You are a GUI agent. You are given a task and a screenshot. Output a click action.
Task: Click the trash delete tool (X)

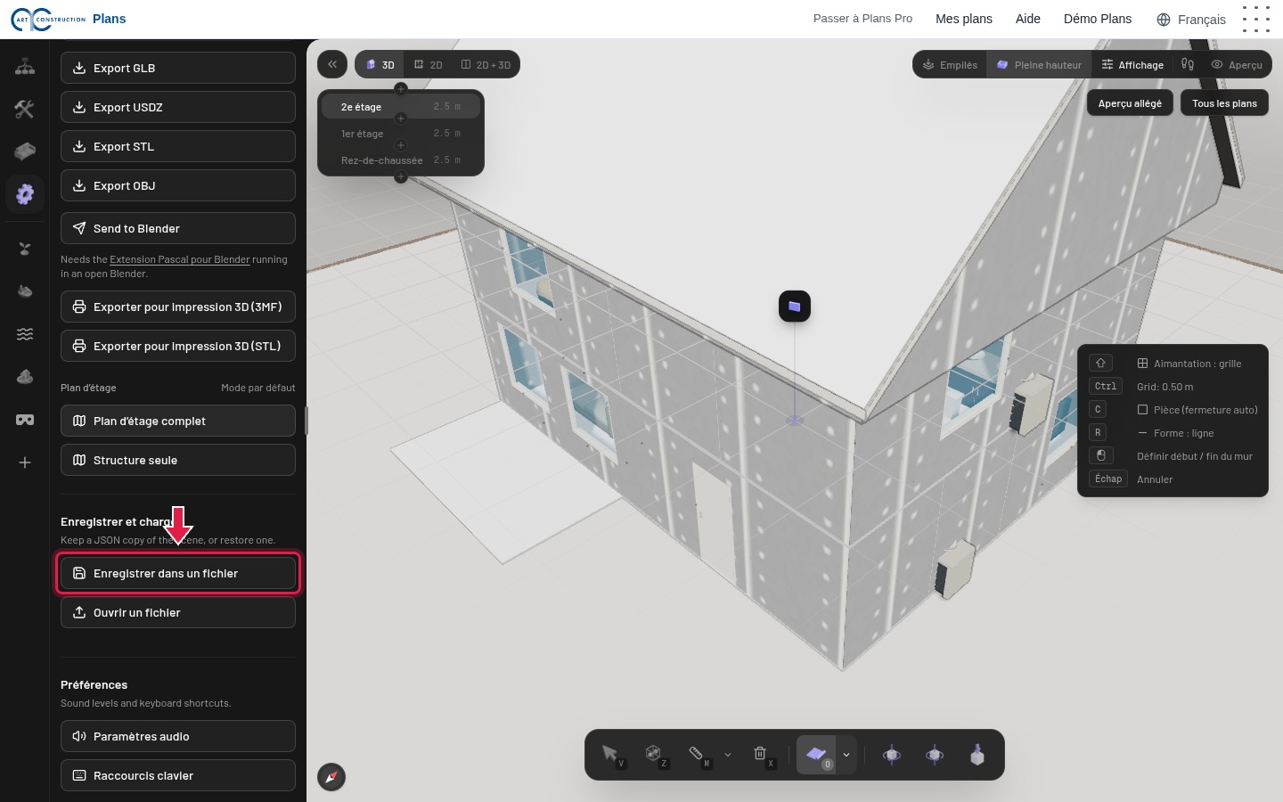pyautogui.click(x=760, y=755)
